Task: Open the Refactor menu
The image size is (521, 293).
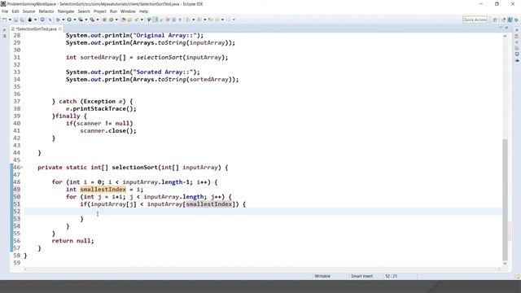Action: [x=46, y=11]
